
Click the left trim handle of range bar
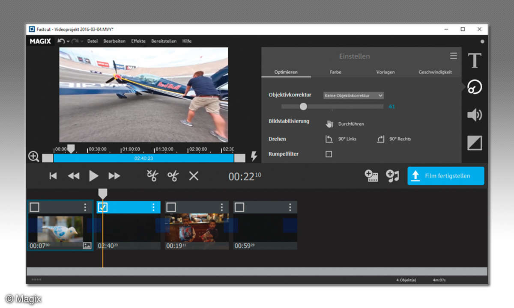(48, 158)
